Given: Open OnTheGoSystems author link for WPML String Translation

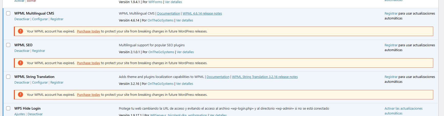Looking at the screenshot, I should (160, 84).
